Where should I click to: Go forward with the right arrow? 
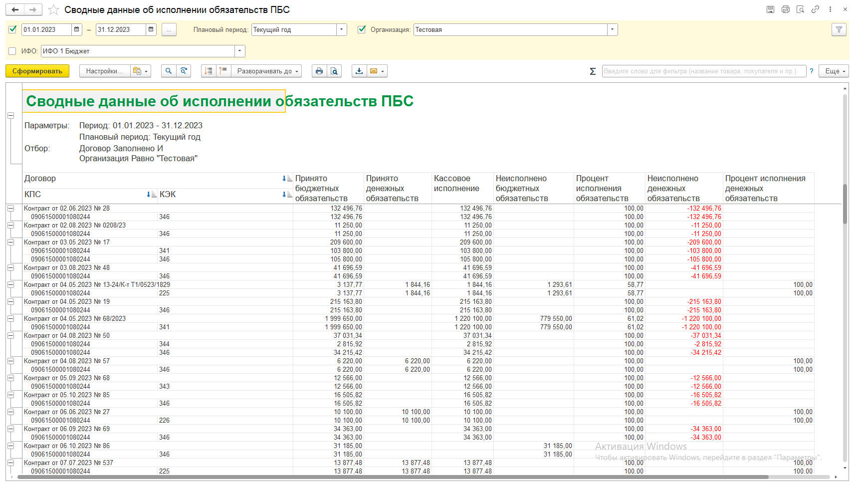coord(33,9)
